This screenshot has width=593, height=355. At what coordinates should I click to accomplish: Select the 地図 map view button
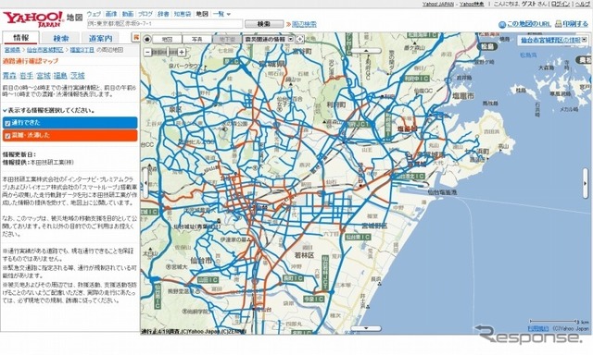pyautogui.click(x=167, y=39)
